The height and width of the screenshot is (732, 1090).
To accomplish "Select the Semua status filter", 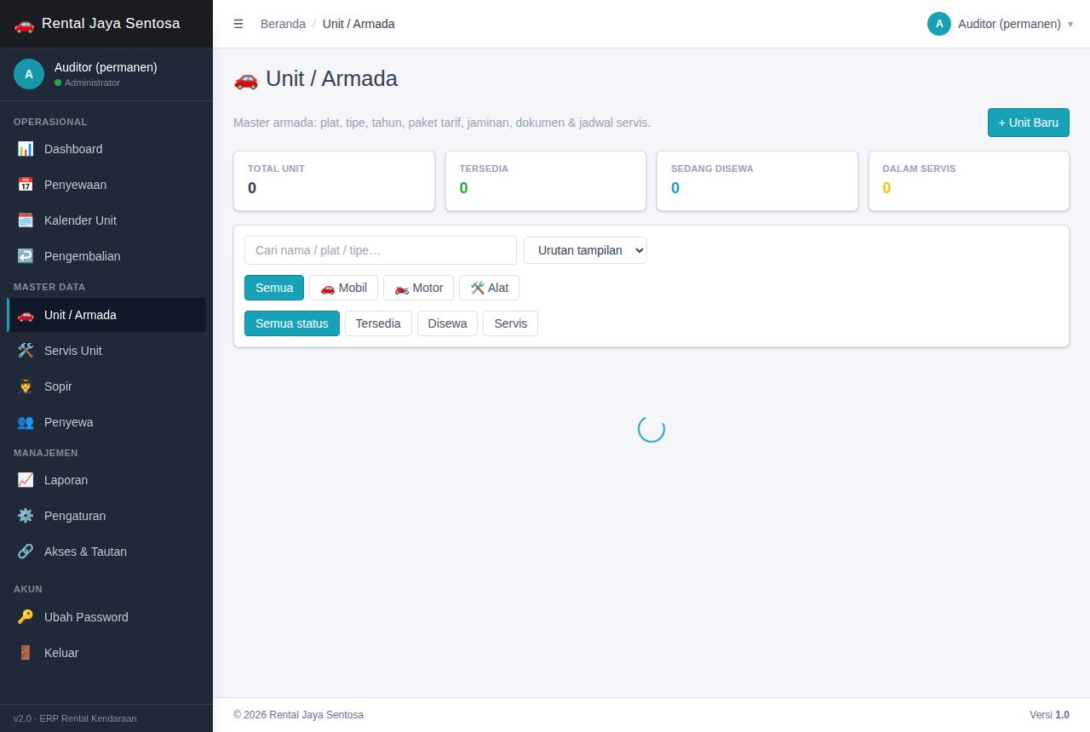I will click(x=292, y=323).
